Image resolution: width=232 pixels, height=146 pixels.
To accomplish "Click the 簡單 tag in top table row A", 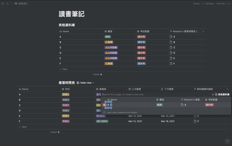I will click(108, 37).
